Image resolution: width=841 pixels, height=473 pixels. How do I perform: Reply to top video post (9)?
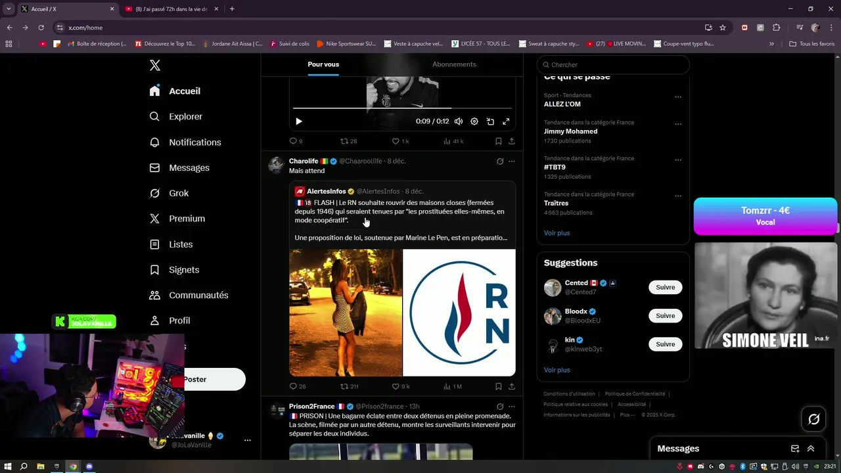click(x=296, y=141)
